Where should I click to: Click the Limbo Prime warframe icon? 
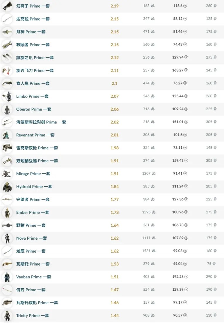pyautogui.click(x=7, y=96)
